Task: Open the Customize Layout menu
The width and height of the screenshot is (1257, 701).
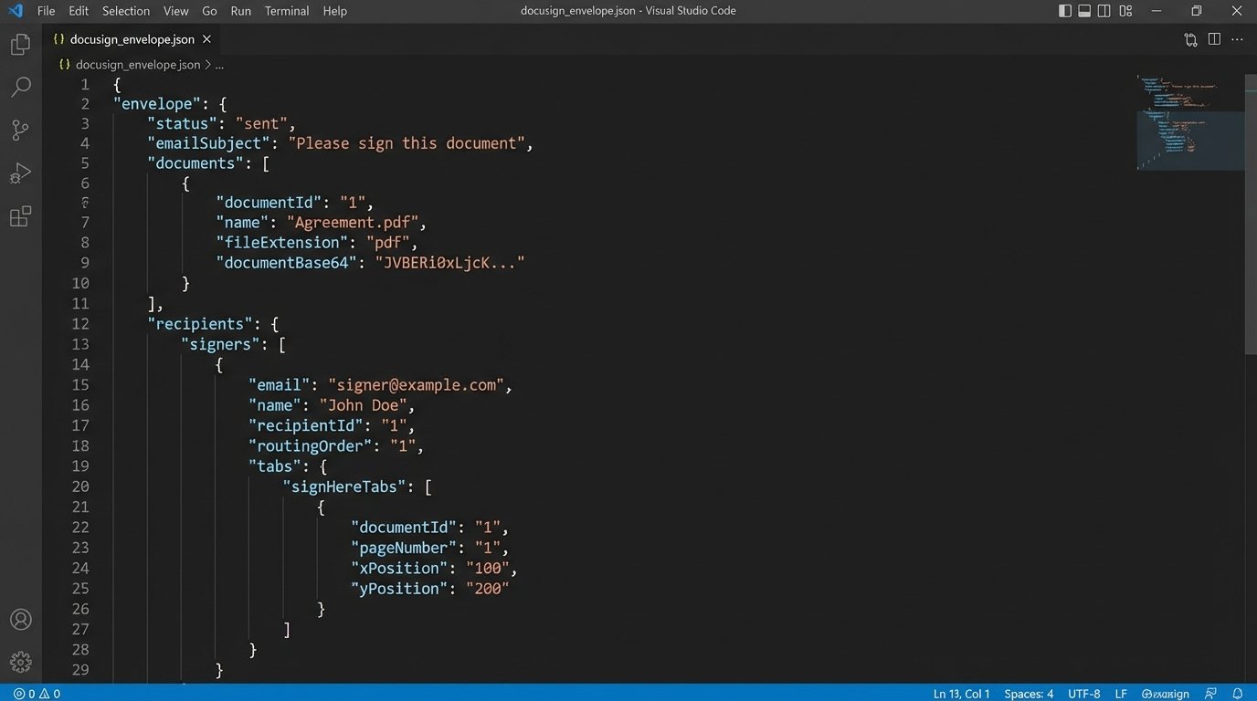Action: tap(1125, 11)
